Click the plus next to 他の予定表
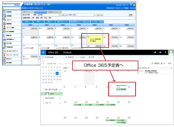 60,98
